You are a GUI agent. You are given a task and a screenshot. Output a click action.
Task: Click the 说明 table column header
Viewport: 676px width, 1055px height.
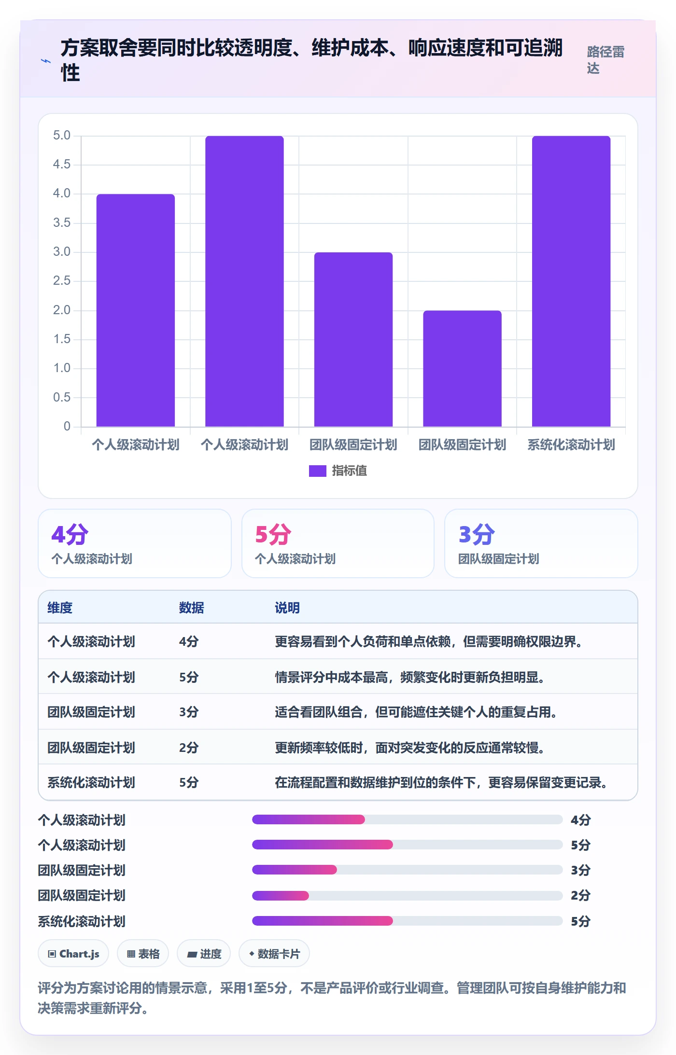tap(287, 608)
